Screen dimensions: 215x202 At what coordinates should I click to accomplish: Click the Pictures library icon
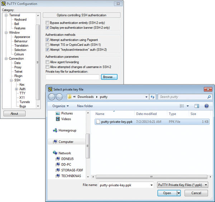58,113
